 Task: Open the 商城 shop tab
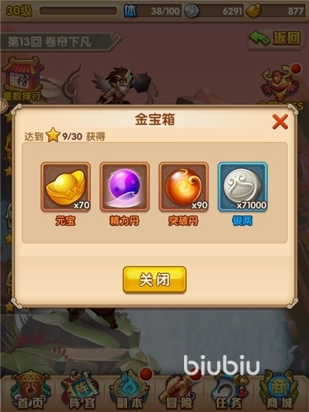click(x=279, y=391)
